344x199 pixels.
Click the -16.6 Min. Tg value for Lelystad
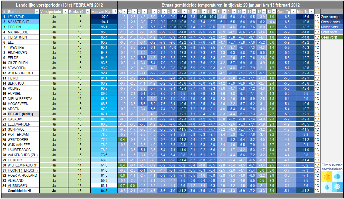point(305,17)
